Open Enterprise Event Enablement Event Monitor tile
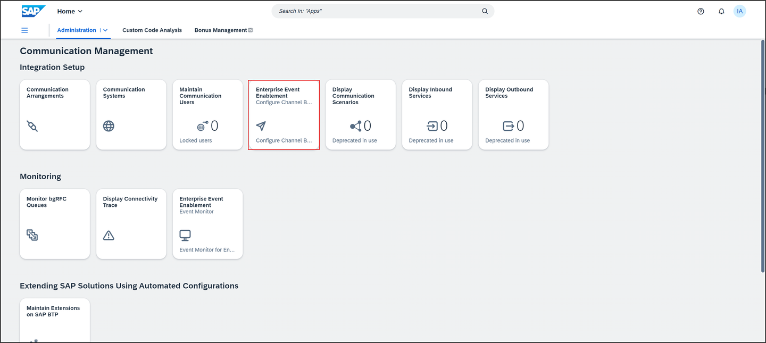This screenshot has height=343, width=766. coord(208,224)
